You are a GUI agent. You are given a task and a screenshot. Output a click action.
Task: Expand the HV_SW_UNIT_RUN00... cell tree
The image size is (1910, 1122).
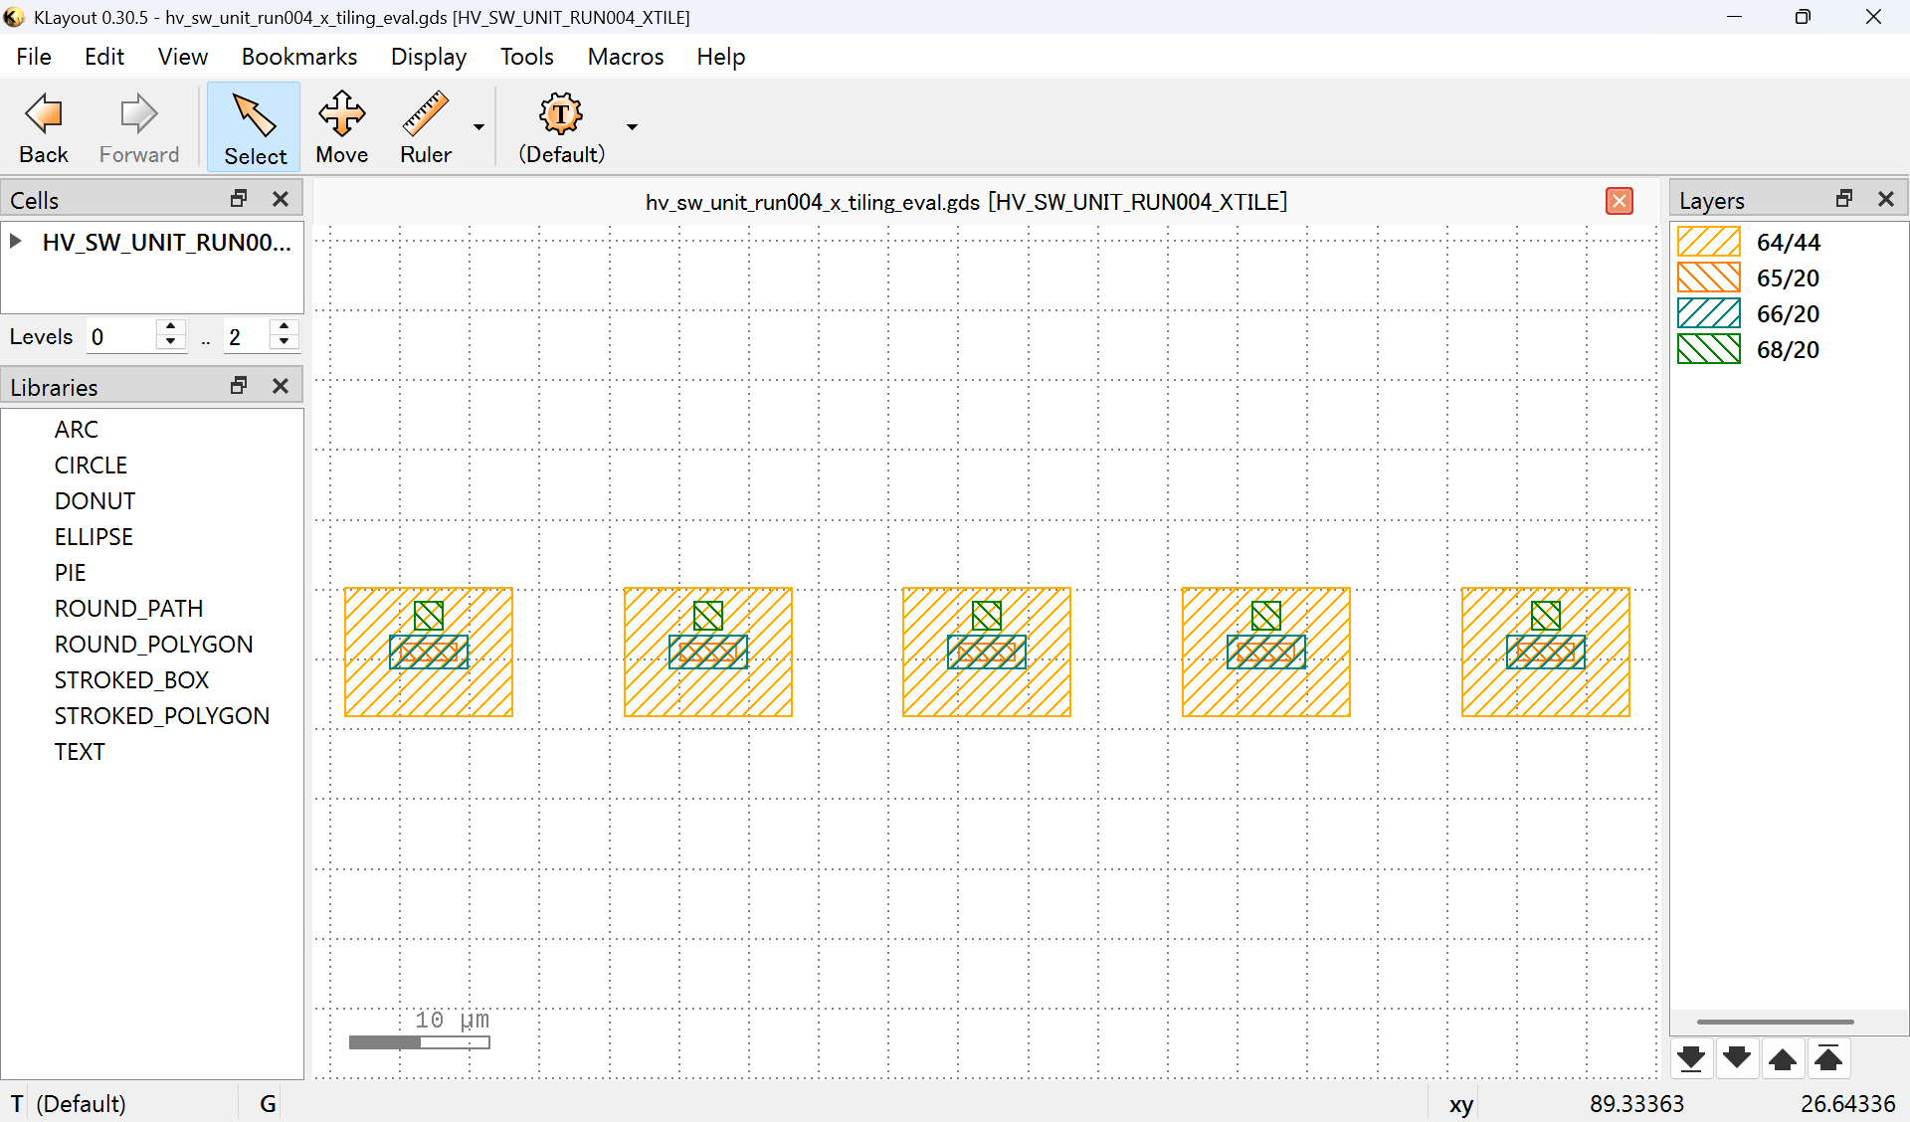pos(16,242)
